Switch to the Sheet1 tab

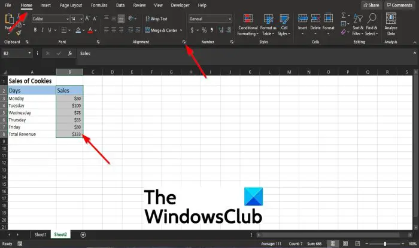[40, 235]
